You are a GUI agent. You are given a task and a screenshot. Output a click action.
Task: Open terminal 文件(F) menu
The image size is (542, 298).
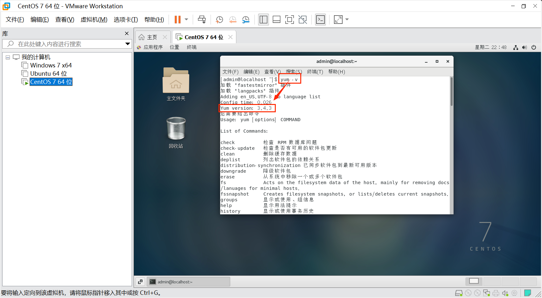[x=230, y=72]
